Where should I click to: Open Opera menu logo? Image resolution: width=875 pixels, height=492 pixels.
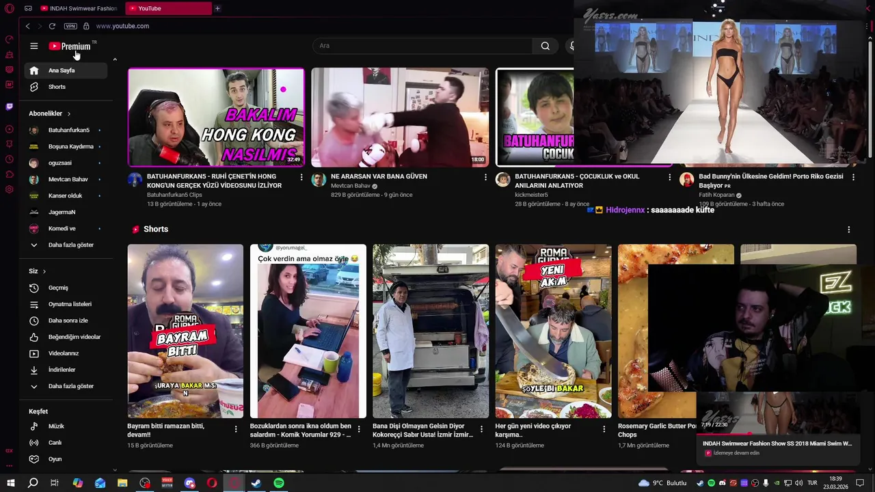(10, 8)
